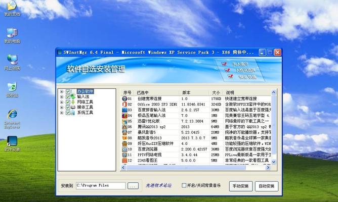Image resolution: width=338 pixels, height=202 pixels.
Task: Click the list scroll-right arrow
Action: (x=268, y=168)
